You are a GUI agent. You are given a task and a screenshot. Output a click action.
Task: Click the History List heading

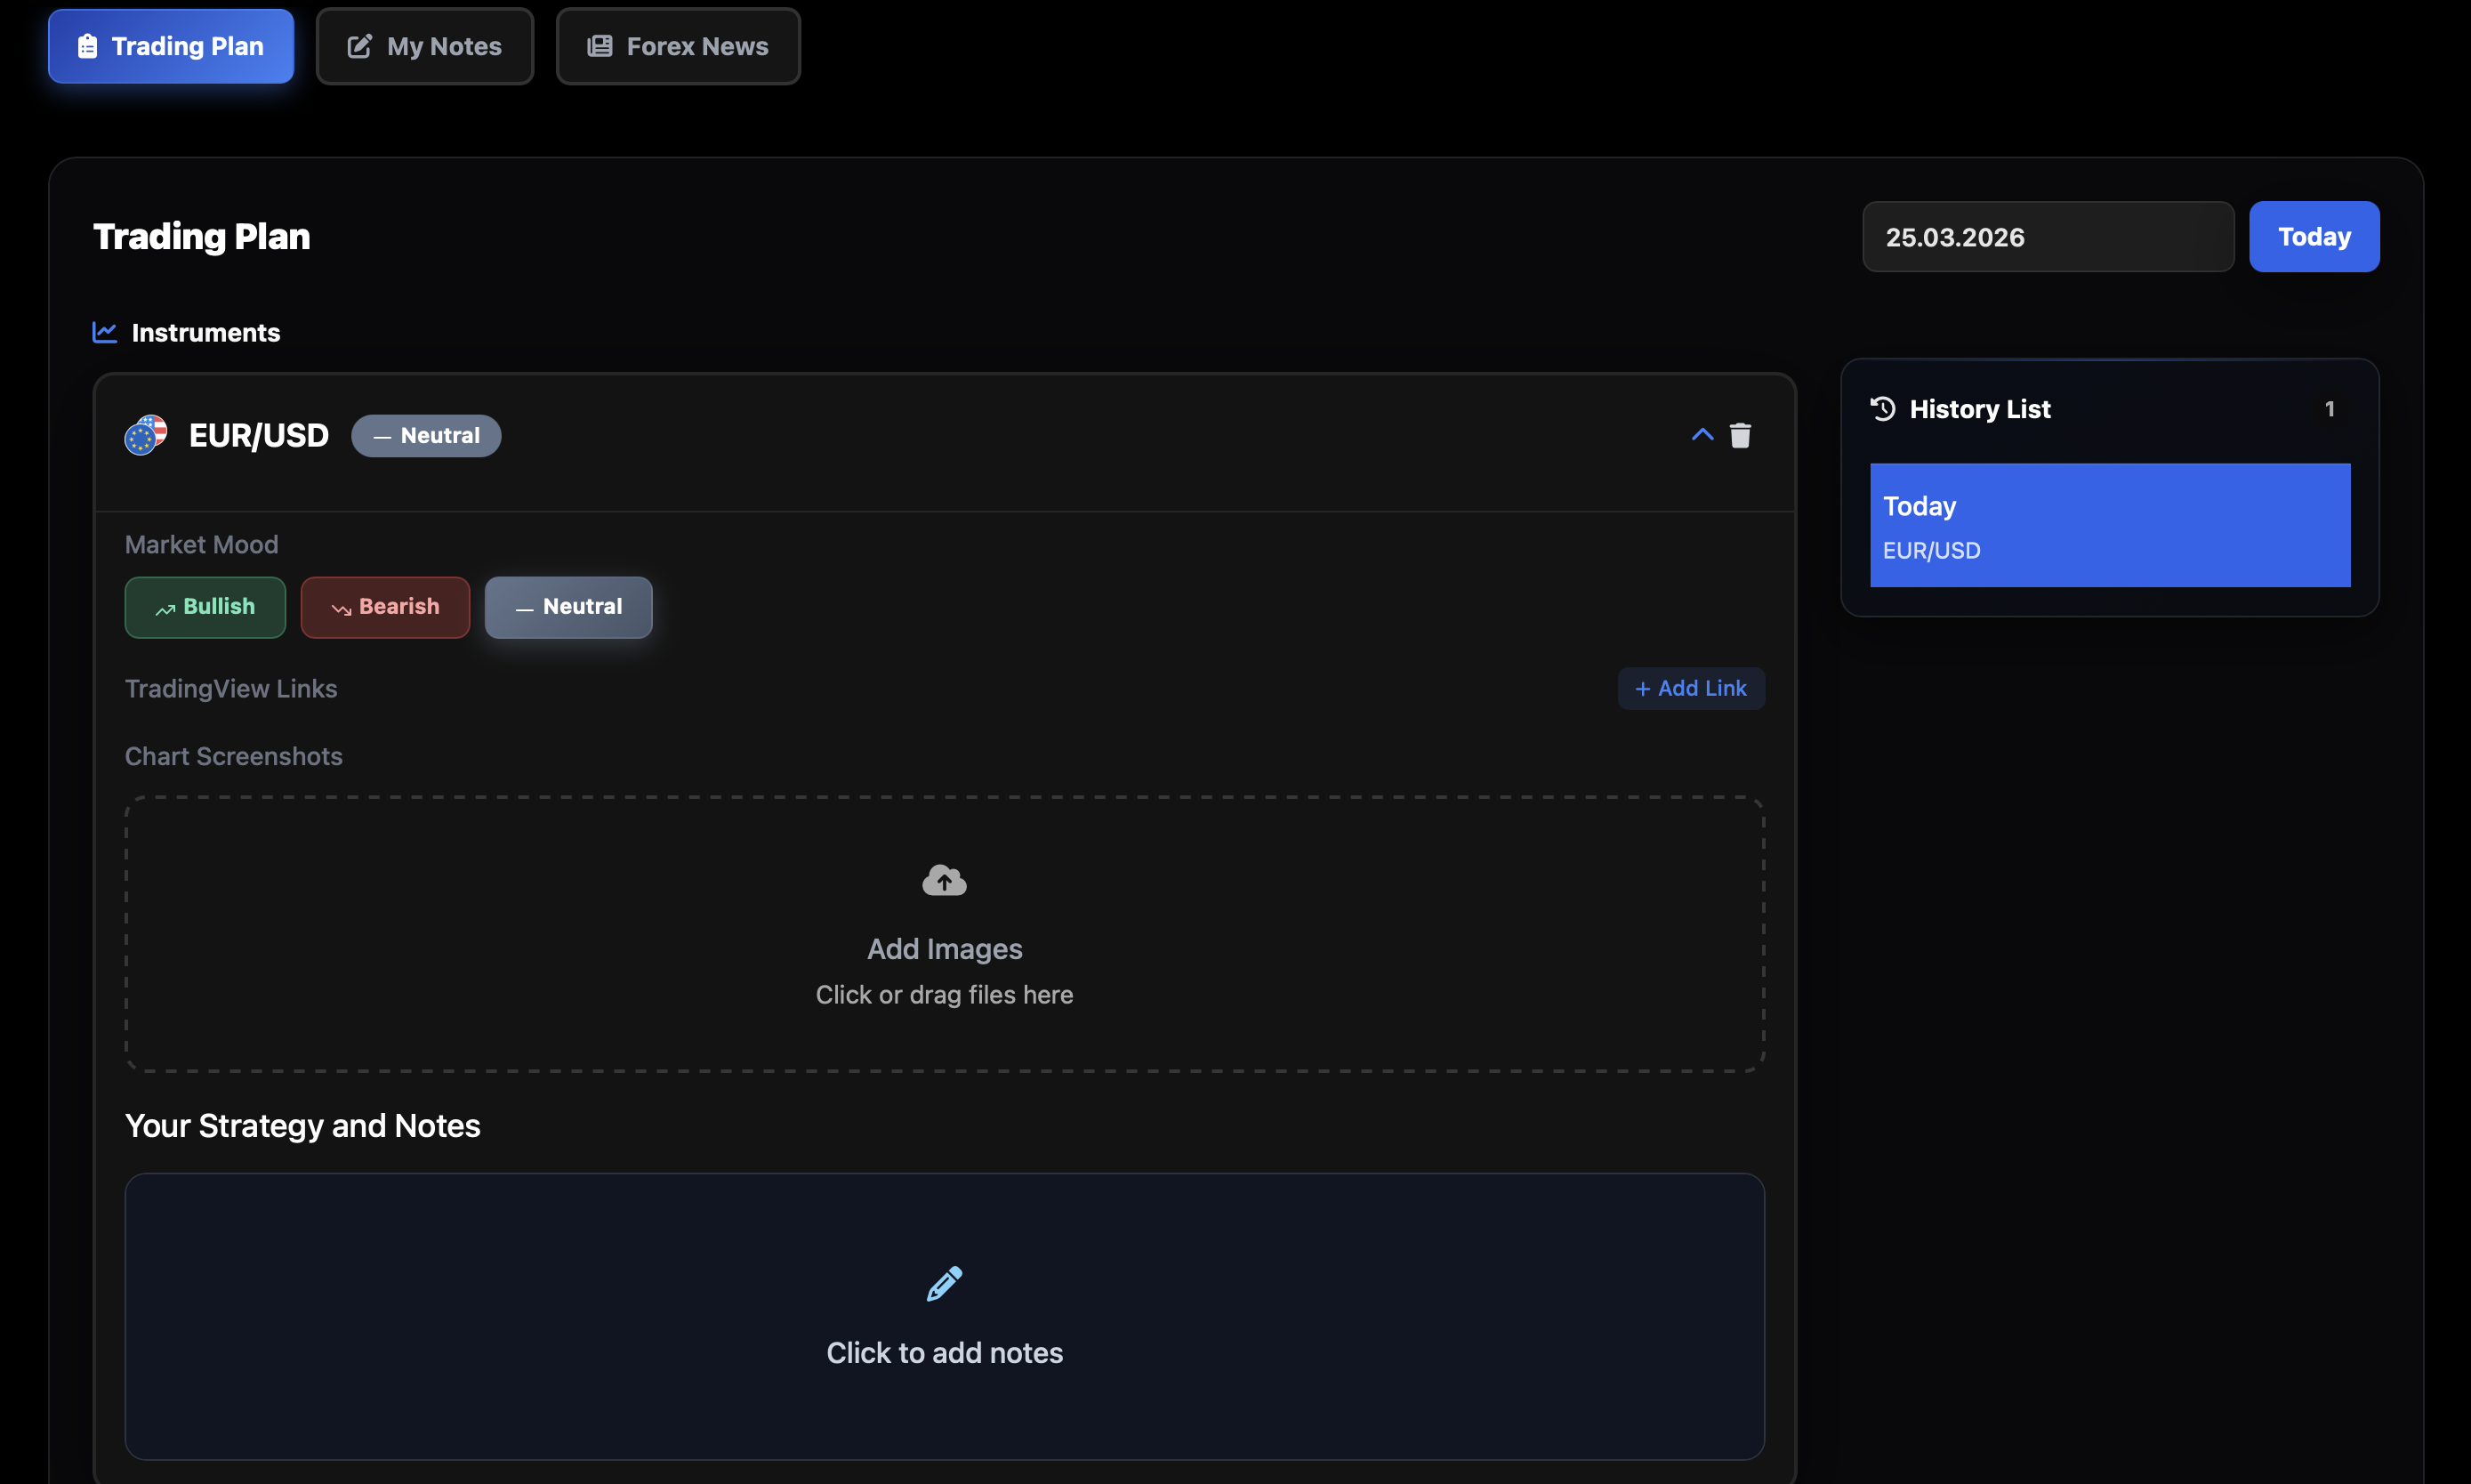click(x=1980, y=409)
